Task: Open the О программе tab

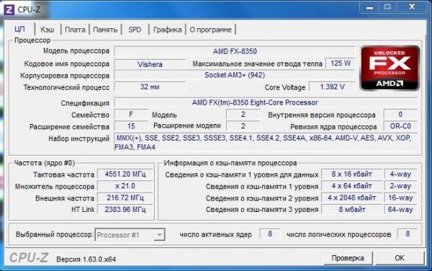Action: pos(210,30)
